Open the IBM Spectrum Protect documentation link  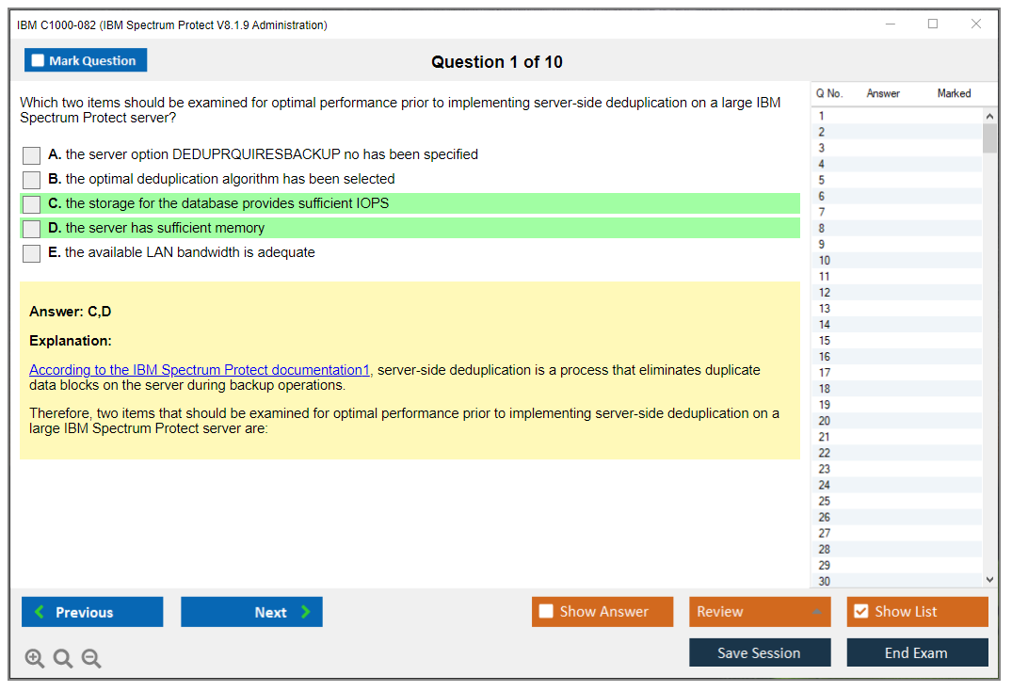[x=200, y=370]
